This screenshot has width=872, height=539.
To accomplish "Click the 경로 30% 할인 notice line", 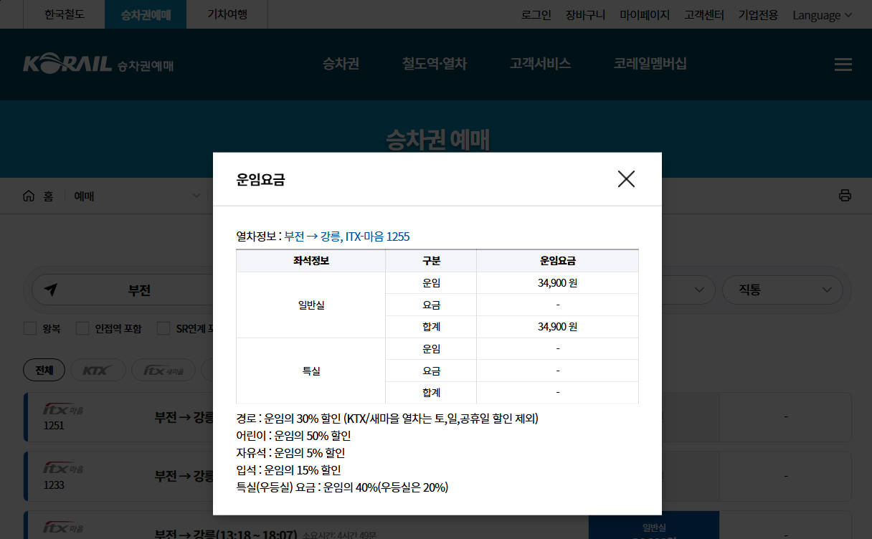I will 387,418.
